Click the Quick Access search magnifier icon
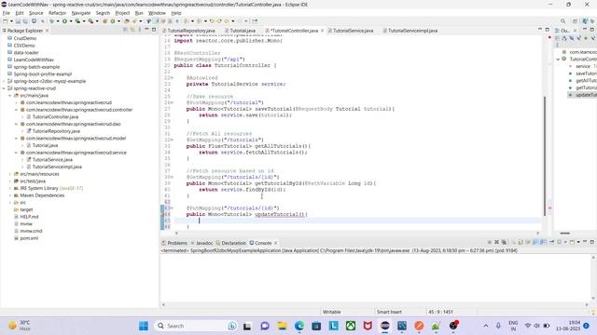This screenshot has width=597, height=335. [x=562, y=21]
